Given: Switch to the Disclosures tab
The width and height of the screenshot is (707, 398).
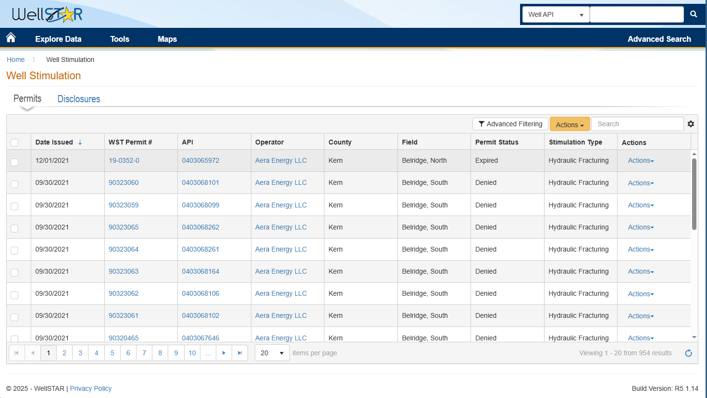Looking at the screenshot, I should pos(79,99).
